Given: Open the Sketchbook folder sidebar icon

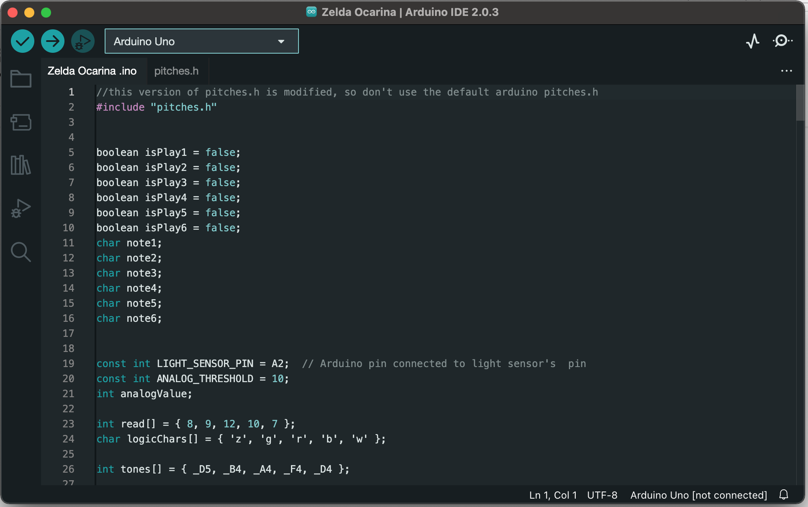Looking at the screenshot, I should [21, 79].
